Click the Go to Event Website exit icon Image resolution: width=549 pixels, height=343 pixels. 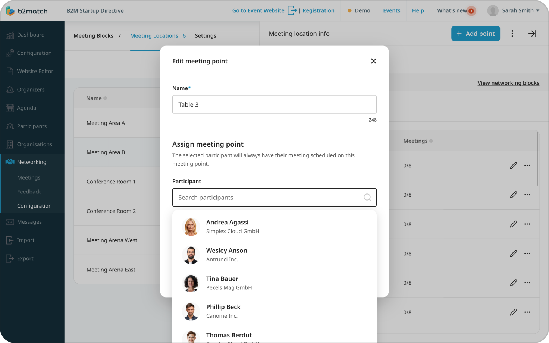click(292, 10)
